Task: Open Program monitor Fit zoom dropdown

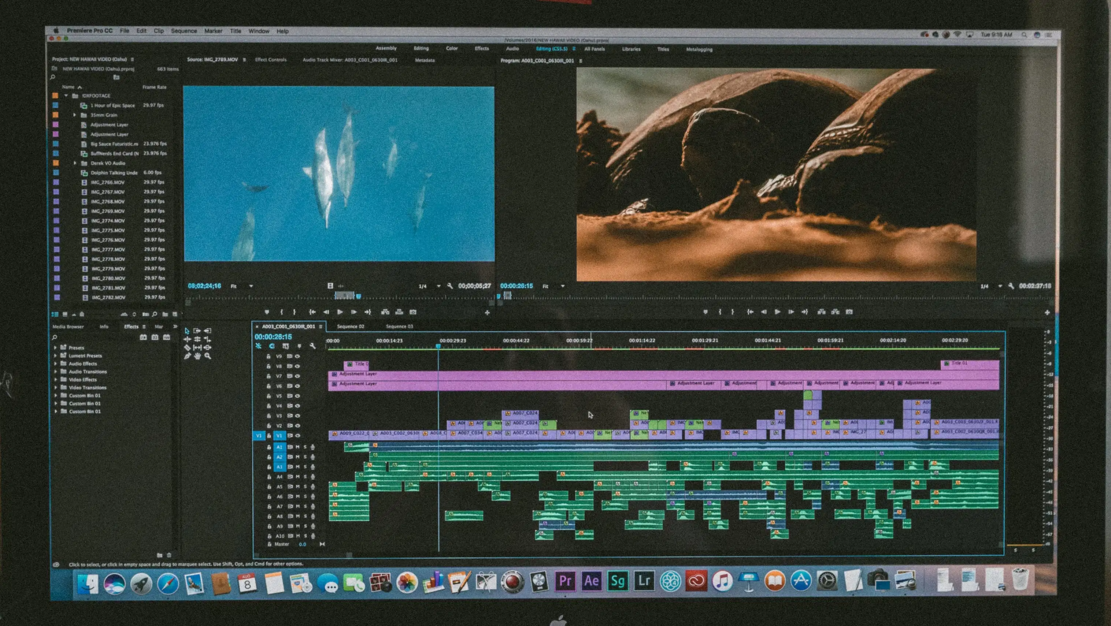Action: point(553,286)
